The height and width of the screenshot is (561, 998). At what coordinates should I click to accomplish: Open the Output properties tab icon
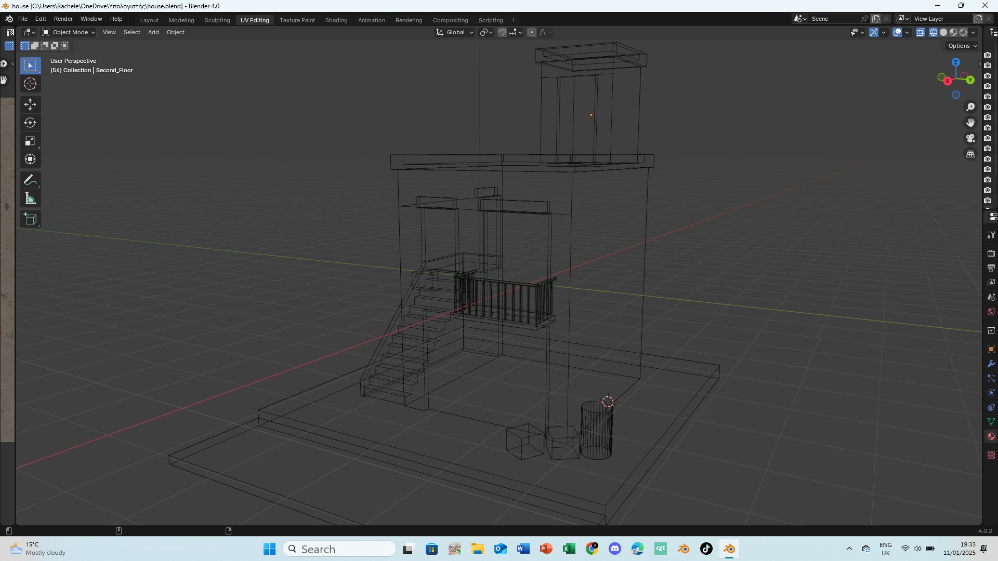point(991,268)
